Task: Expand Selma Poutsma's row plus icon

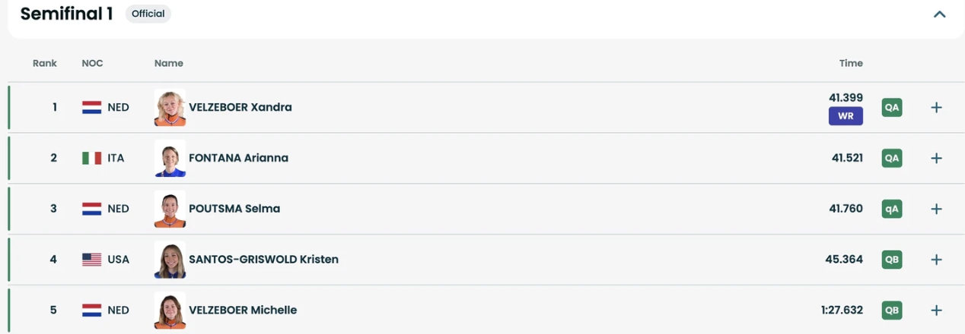Action: (x=936, y=209)
